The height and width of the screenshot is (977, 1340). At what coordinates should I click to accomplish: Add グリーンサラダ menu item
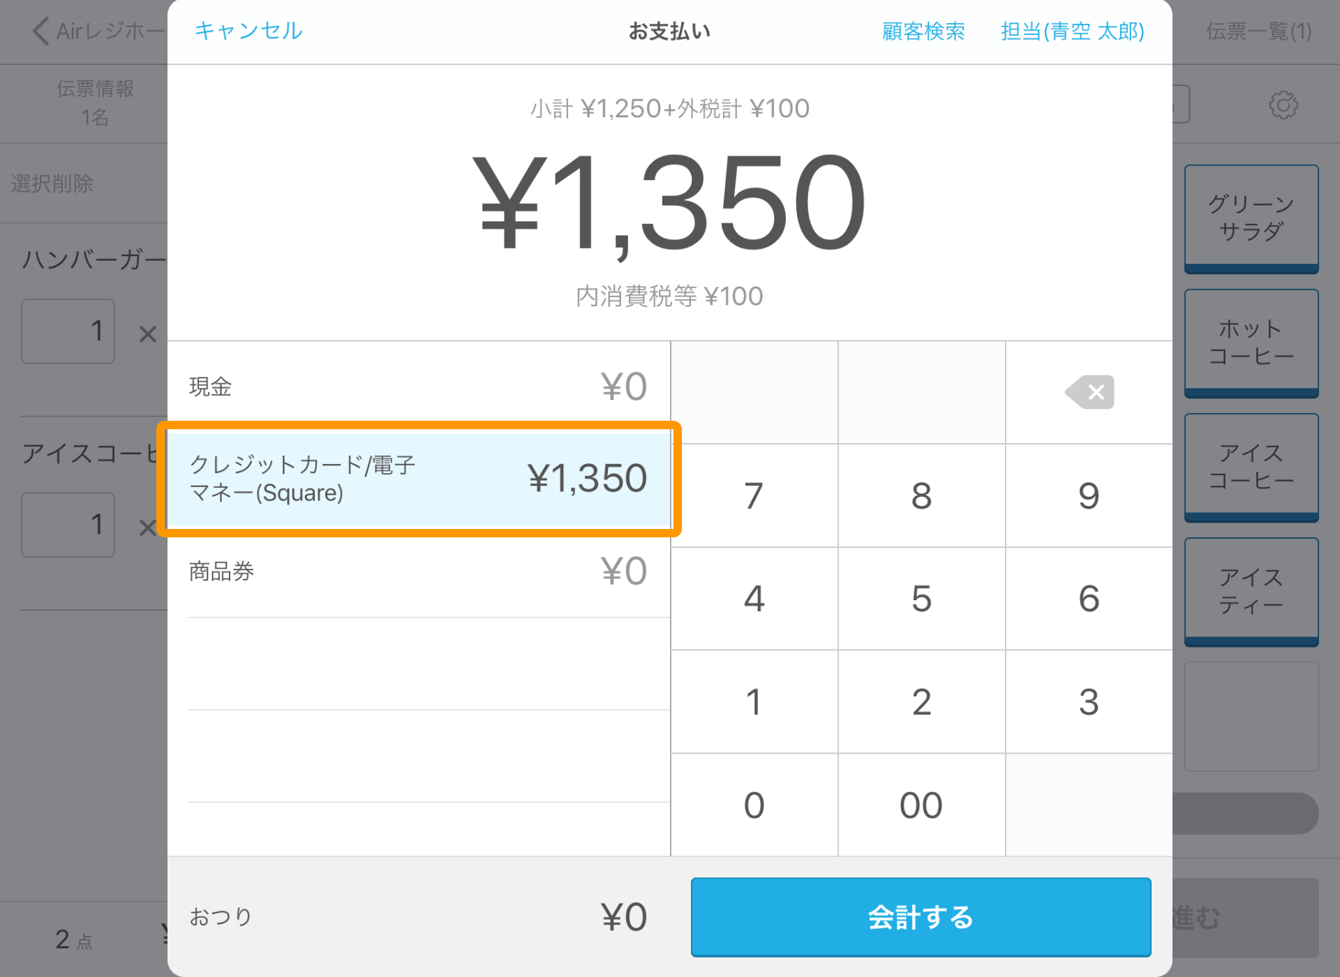pos(1251,218)
